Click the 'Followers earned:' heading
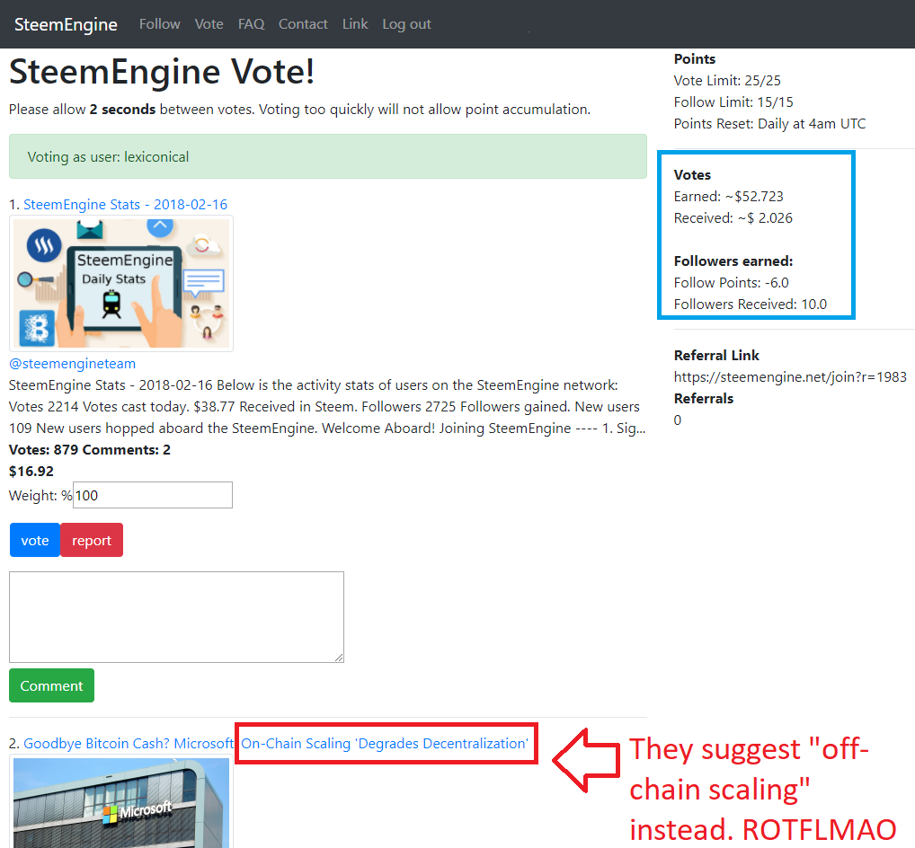This screenshot has width=915, height=848. (733, 261)
